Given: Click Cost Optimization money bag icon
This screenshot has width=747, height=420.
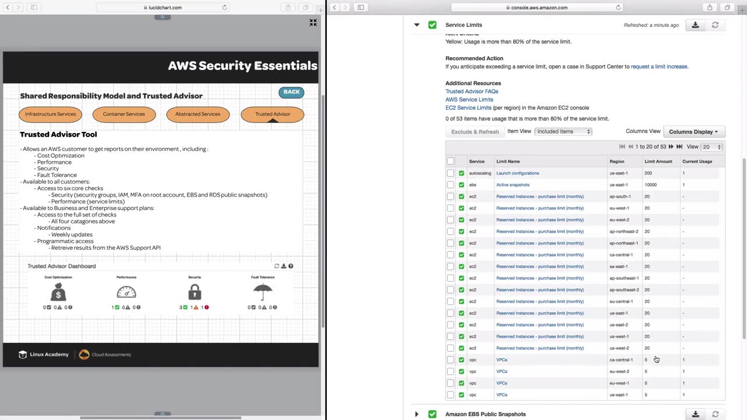Looking at the screenshot, I should point(58,292).
